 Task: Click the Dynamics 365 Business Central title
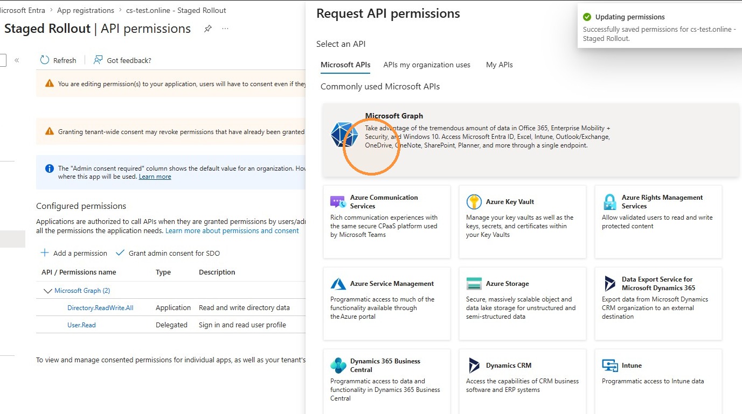(x=385, y=366)
